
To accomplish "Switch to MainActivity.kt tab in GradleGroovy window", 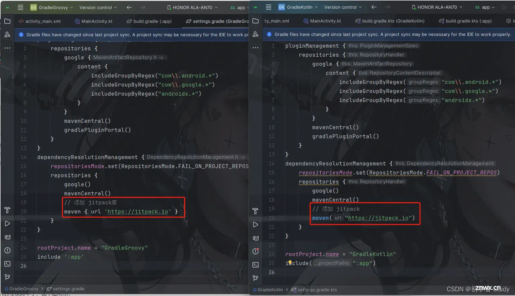I will [94, 21].
